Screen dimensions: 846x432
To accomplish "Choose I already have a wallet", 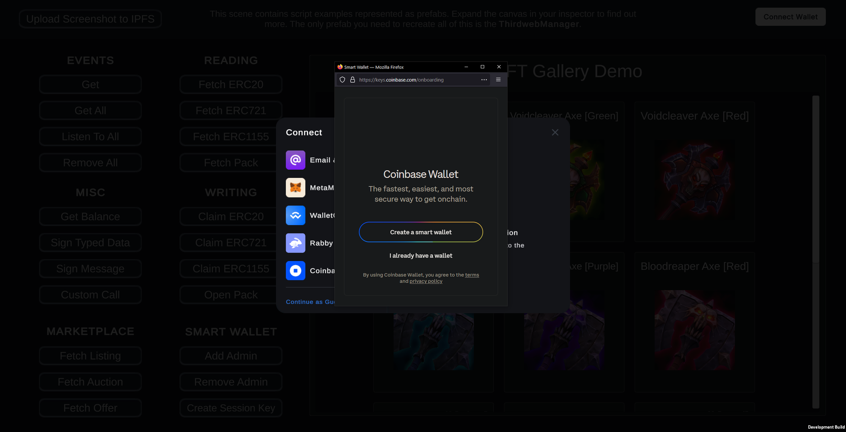I will (x=421, y=255).
